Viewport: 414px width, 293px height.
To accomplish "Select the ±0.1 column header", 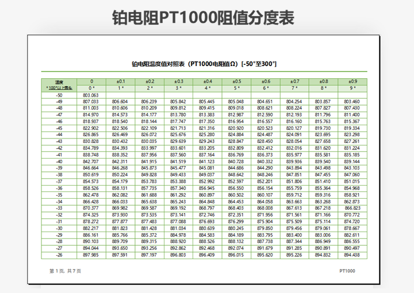I will click(120, 82).
